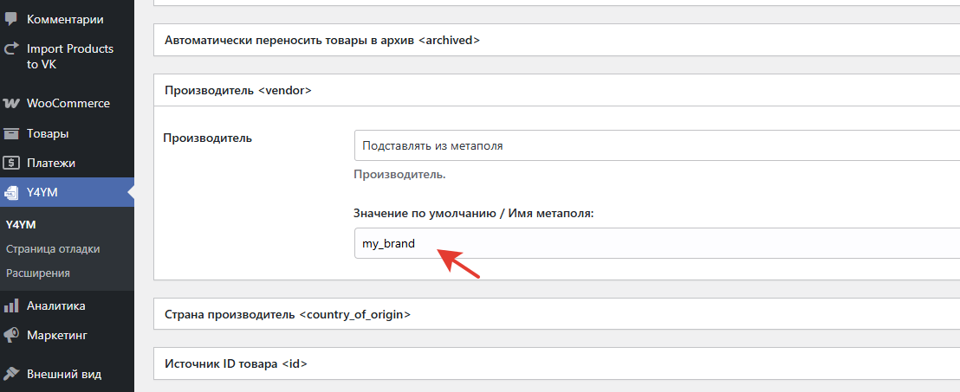Viewport: 960px width, 392px height.
Task: Click the Маркетинг megaphone icon
Action: pyautogui.click(x=12, y=335)
